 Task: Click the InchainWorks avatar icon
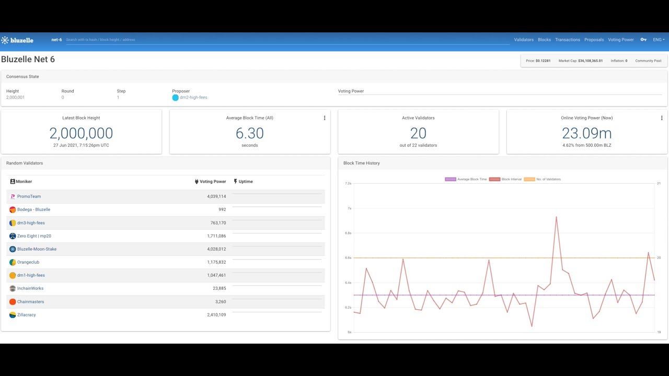point(13,288)
